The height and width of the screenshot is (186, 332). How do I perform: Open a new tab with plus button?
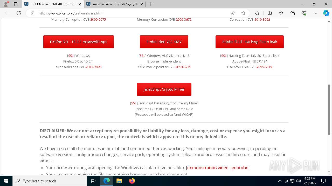click(150, 4)
